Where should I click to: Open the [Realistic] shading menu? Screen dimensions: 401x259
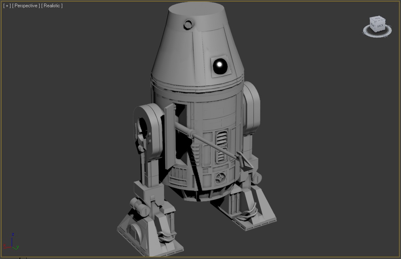tap(51, 6)
